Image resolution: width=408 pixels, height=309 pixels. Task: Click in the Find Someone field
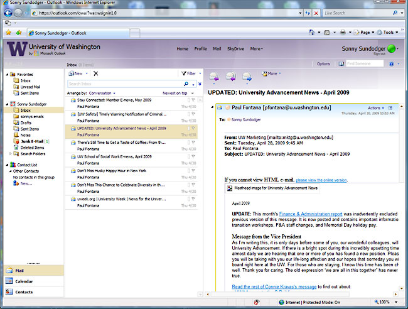click(x=365, y=63)
